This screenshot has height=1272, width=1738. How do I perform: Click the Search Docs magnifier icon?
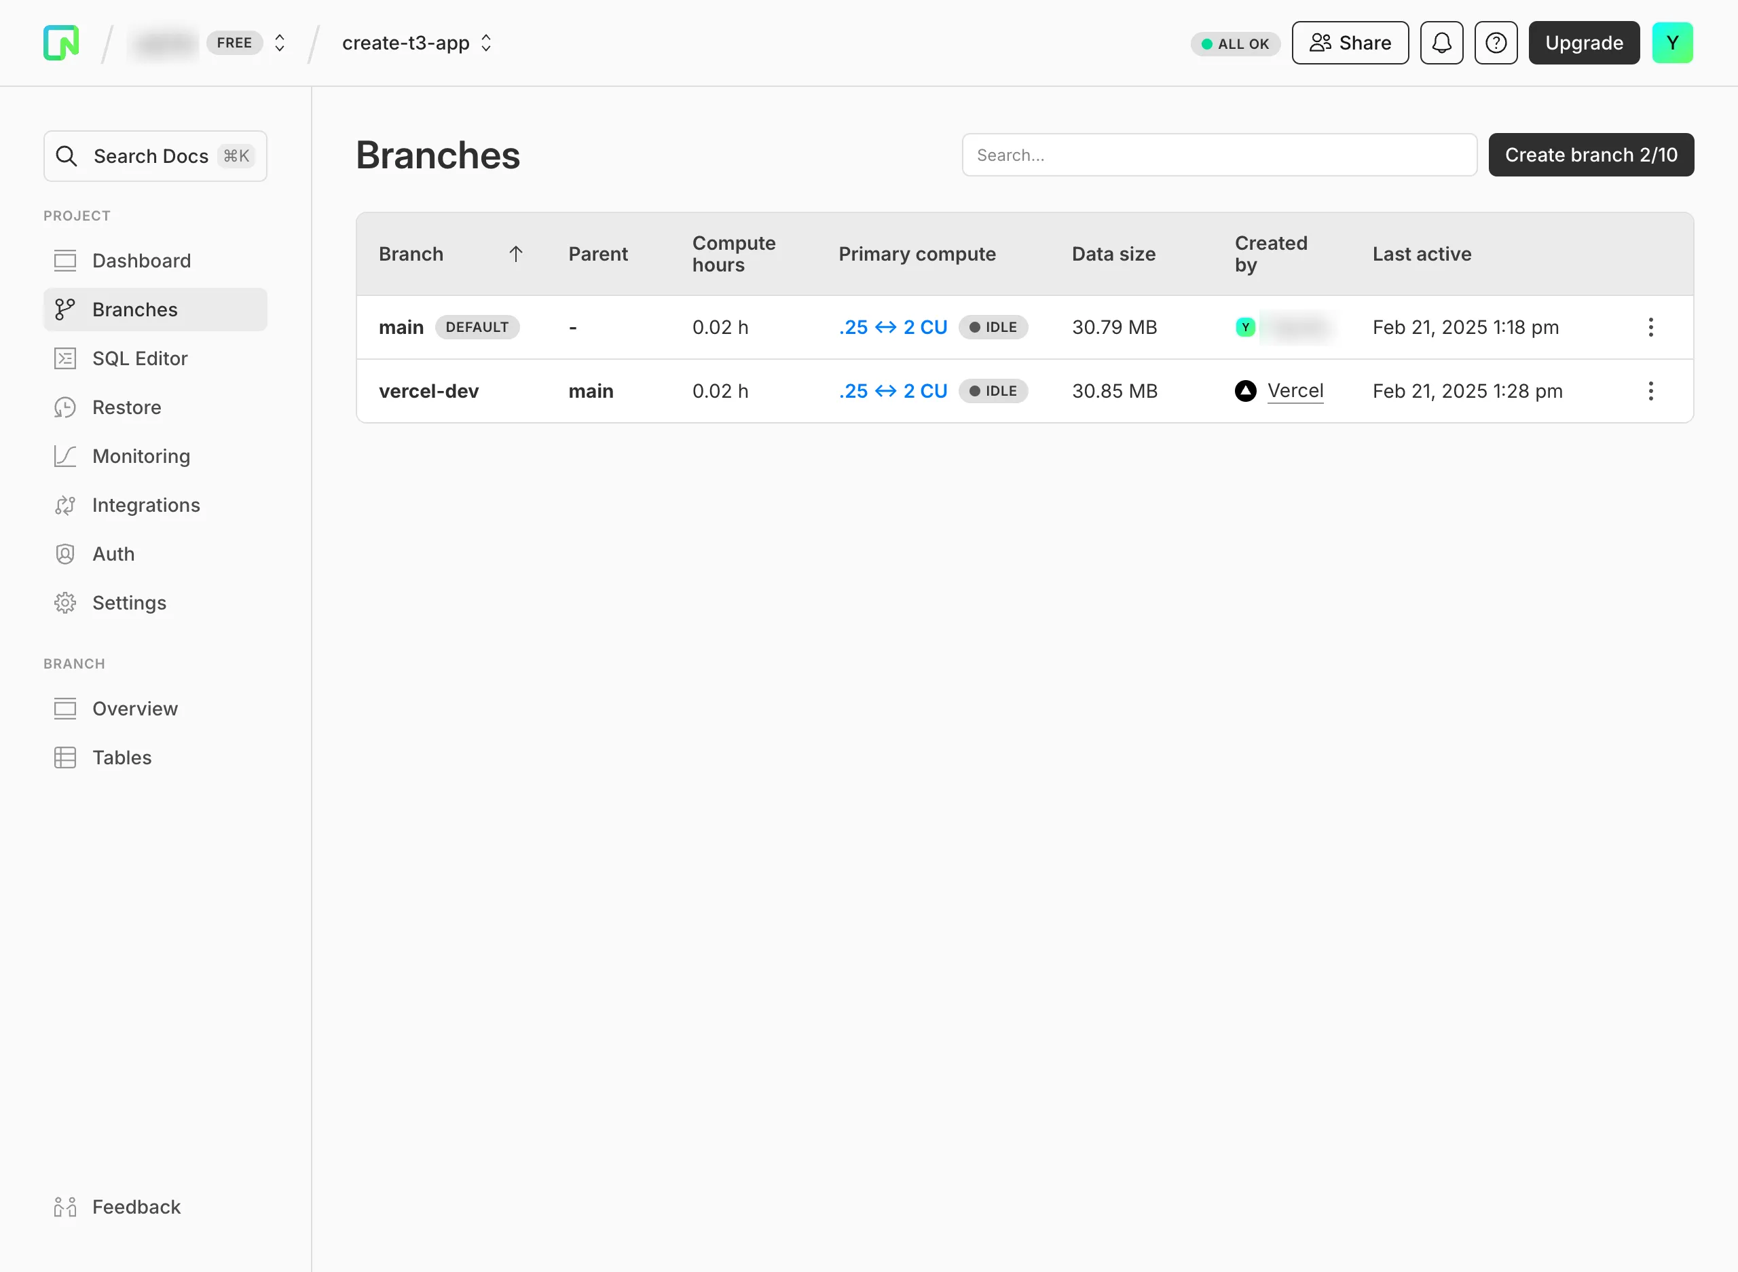(x=67, y=156)
